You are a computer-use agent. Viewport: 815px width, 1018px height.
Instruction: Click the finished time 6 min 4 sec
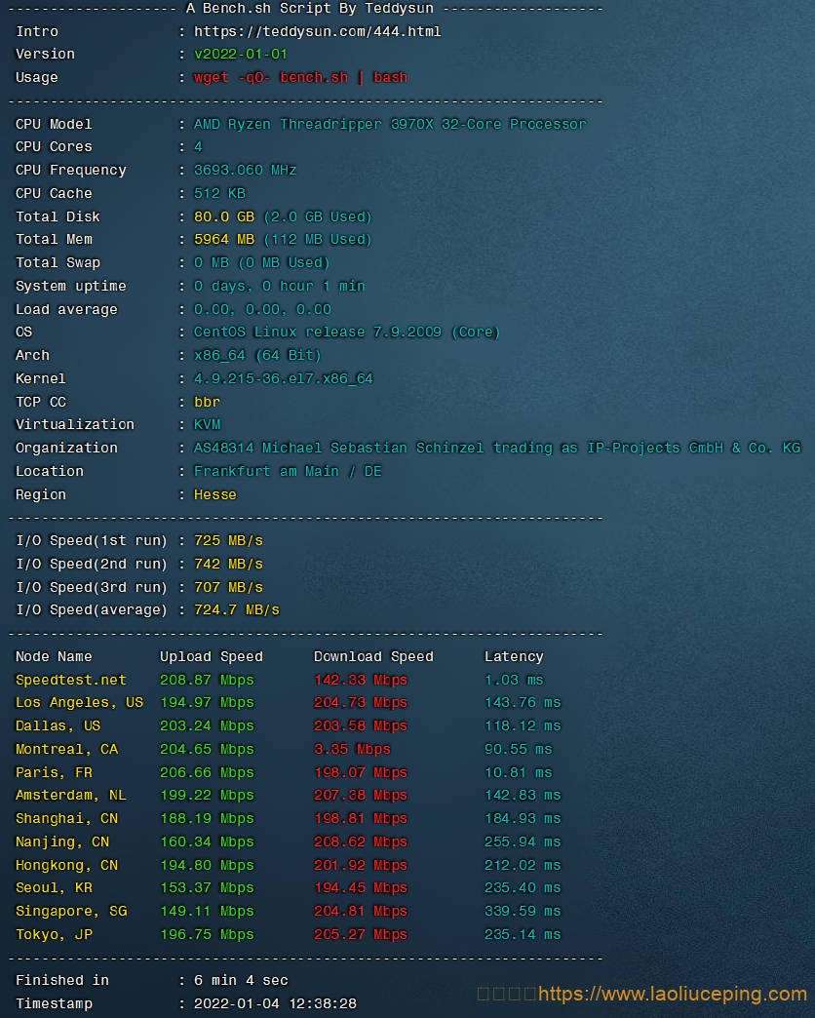241,981
